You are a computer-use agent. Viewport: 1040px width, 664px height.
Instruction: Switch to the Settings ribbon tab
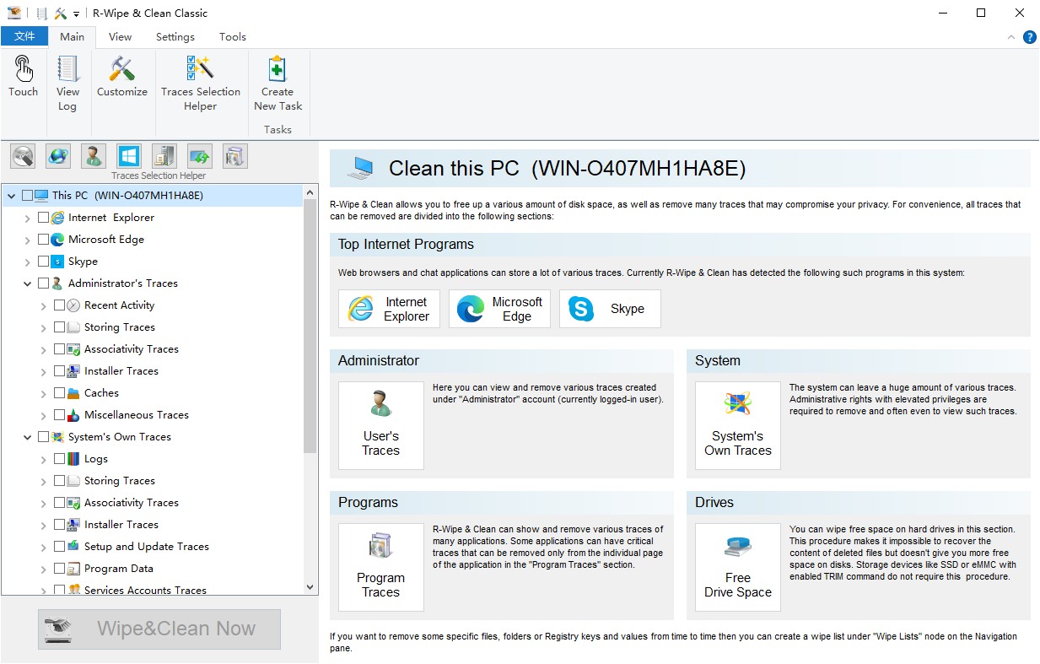[175, 36]
